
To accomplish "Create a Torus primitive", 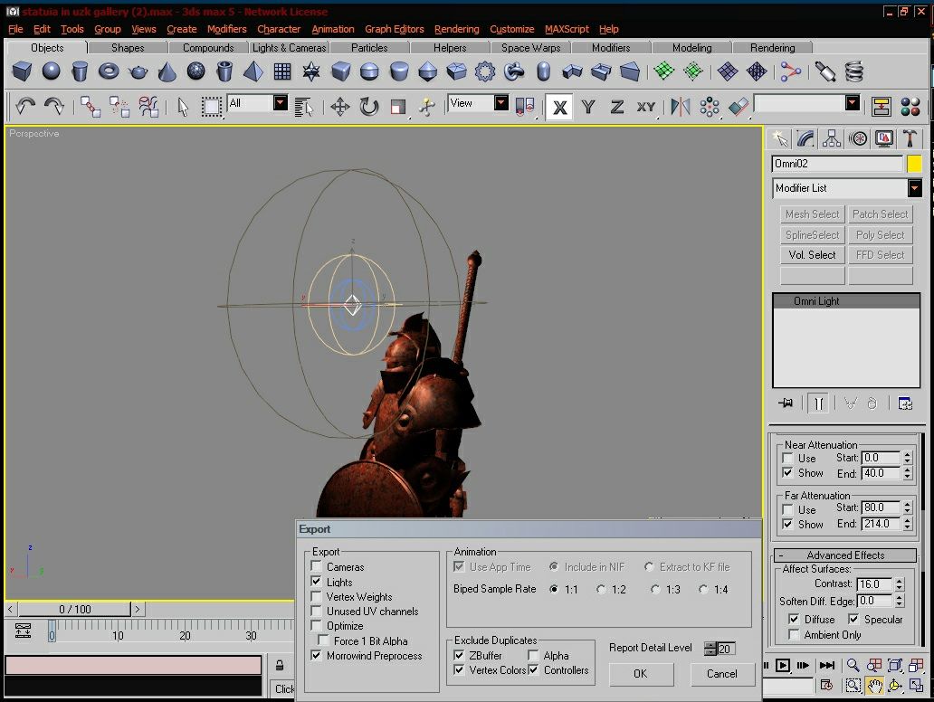I will click(x=109, y=71).
